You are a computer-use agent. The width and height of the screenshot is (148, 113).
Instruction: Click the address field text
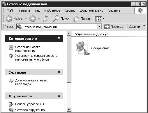point(40,27)
